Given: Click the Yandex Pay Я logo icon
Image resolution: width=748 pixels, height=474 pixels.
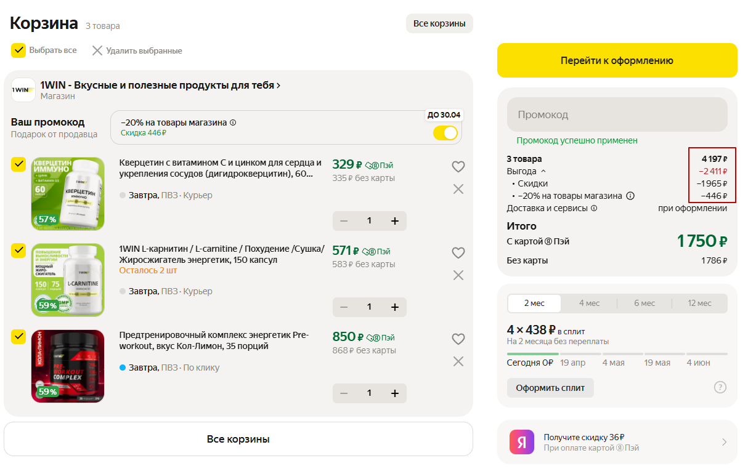Looking at the screenshot, I should [522, 442].
